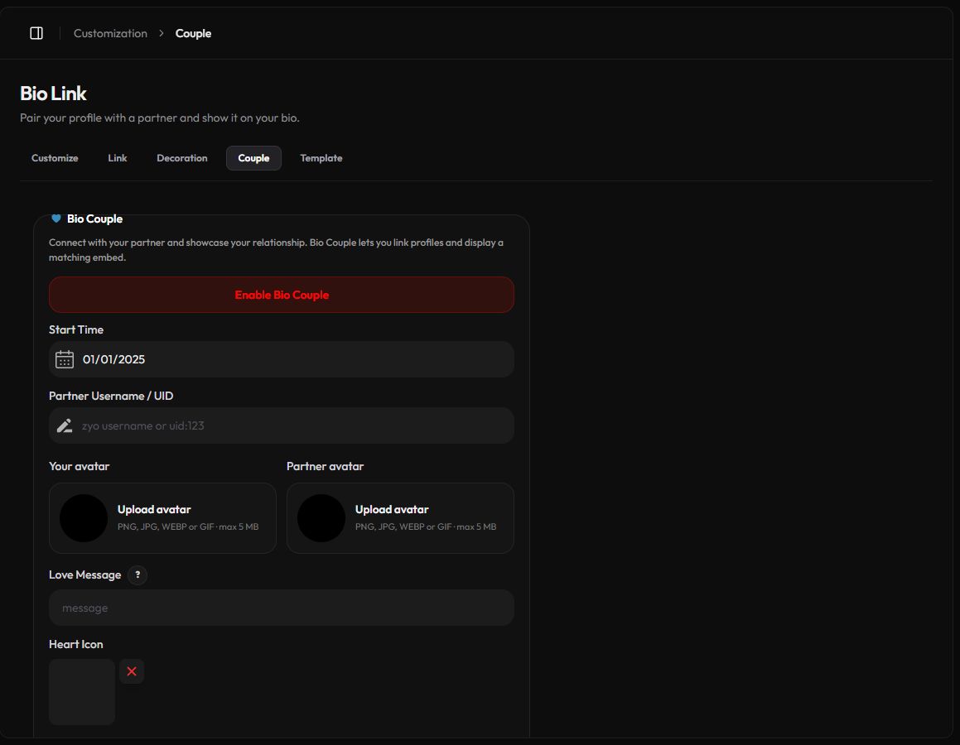Open the Start Time calendar icon
Image resolution: width=960 pixels, height=745 pixels.
point(65,359)
